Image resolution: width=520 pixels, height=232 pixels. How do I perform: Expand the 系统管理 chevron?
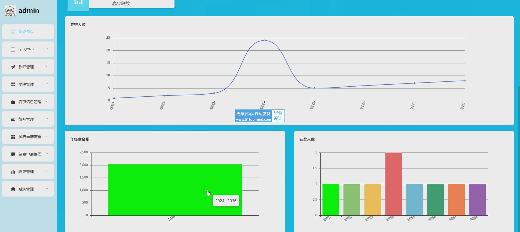coord(47,188)
